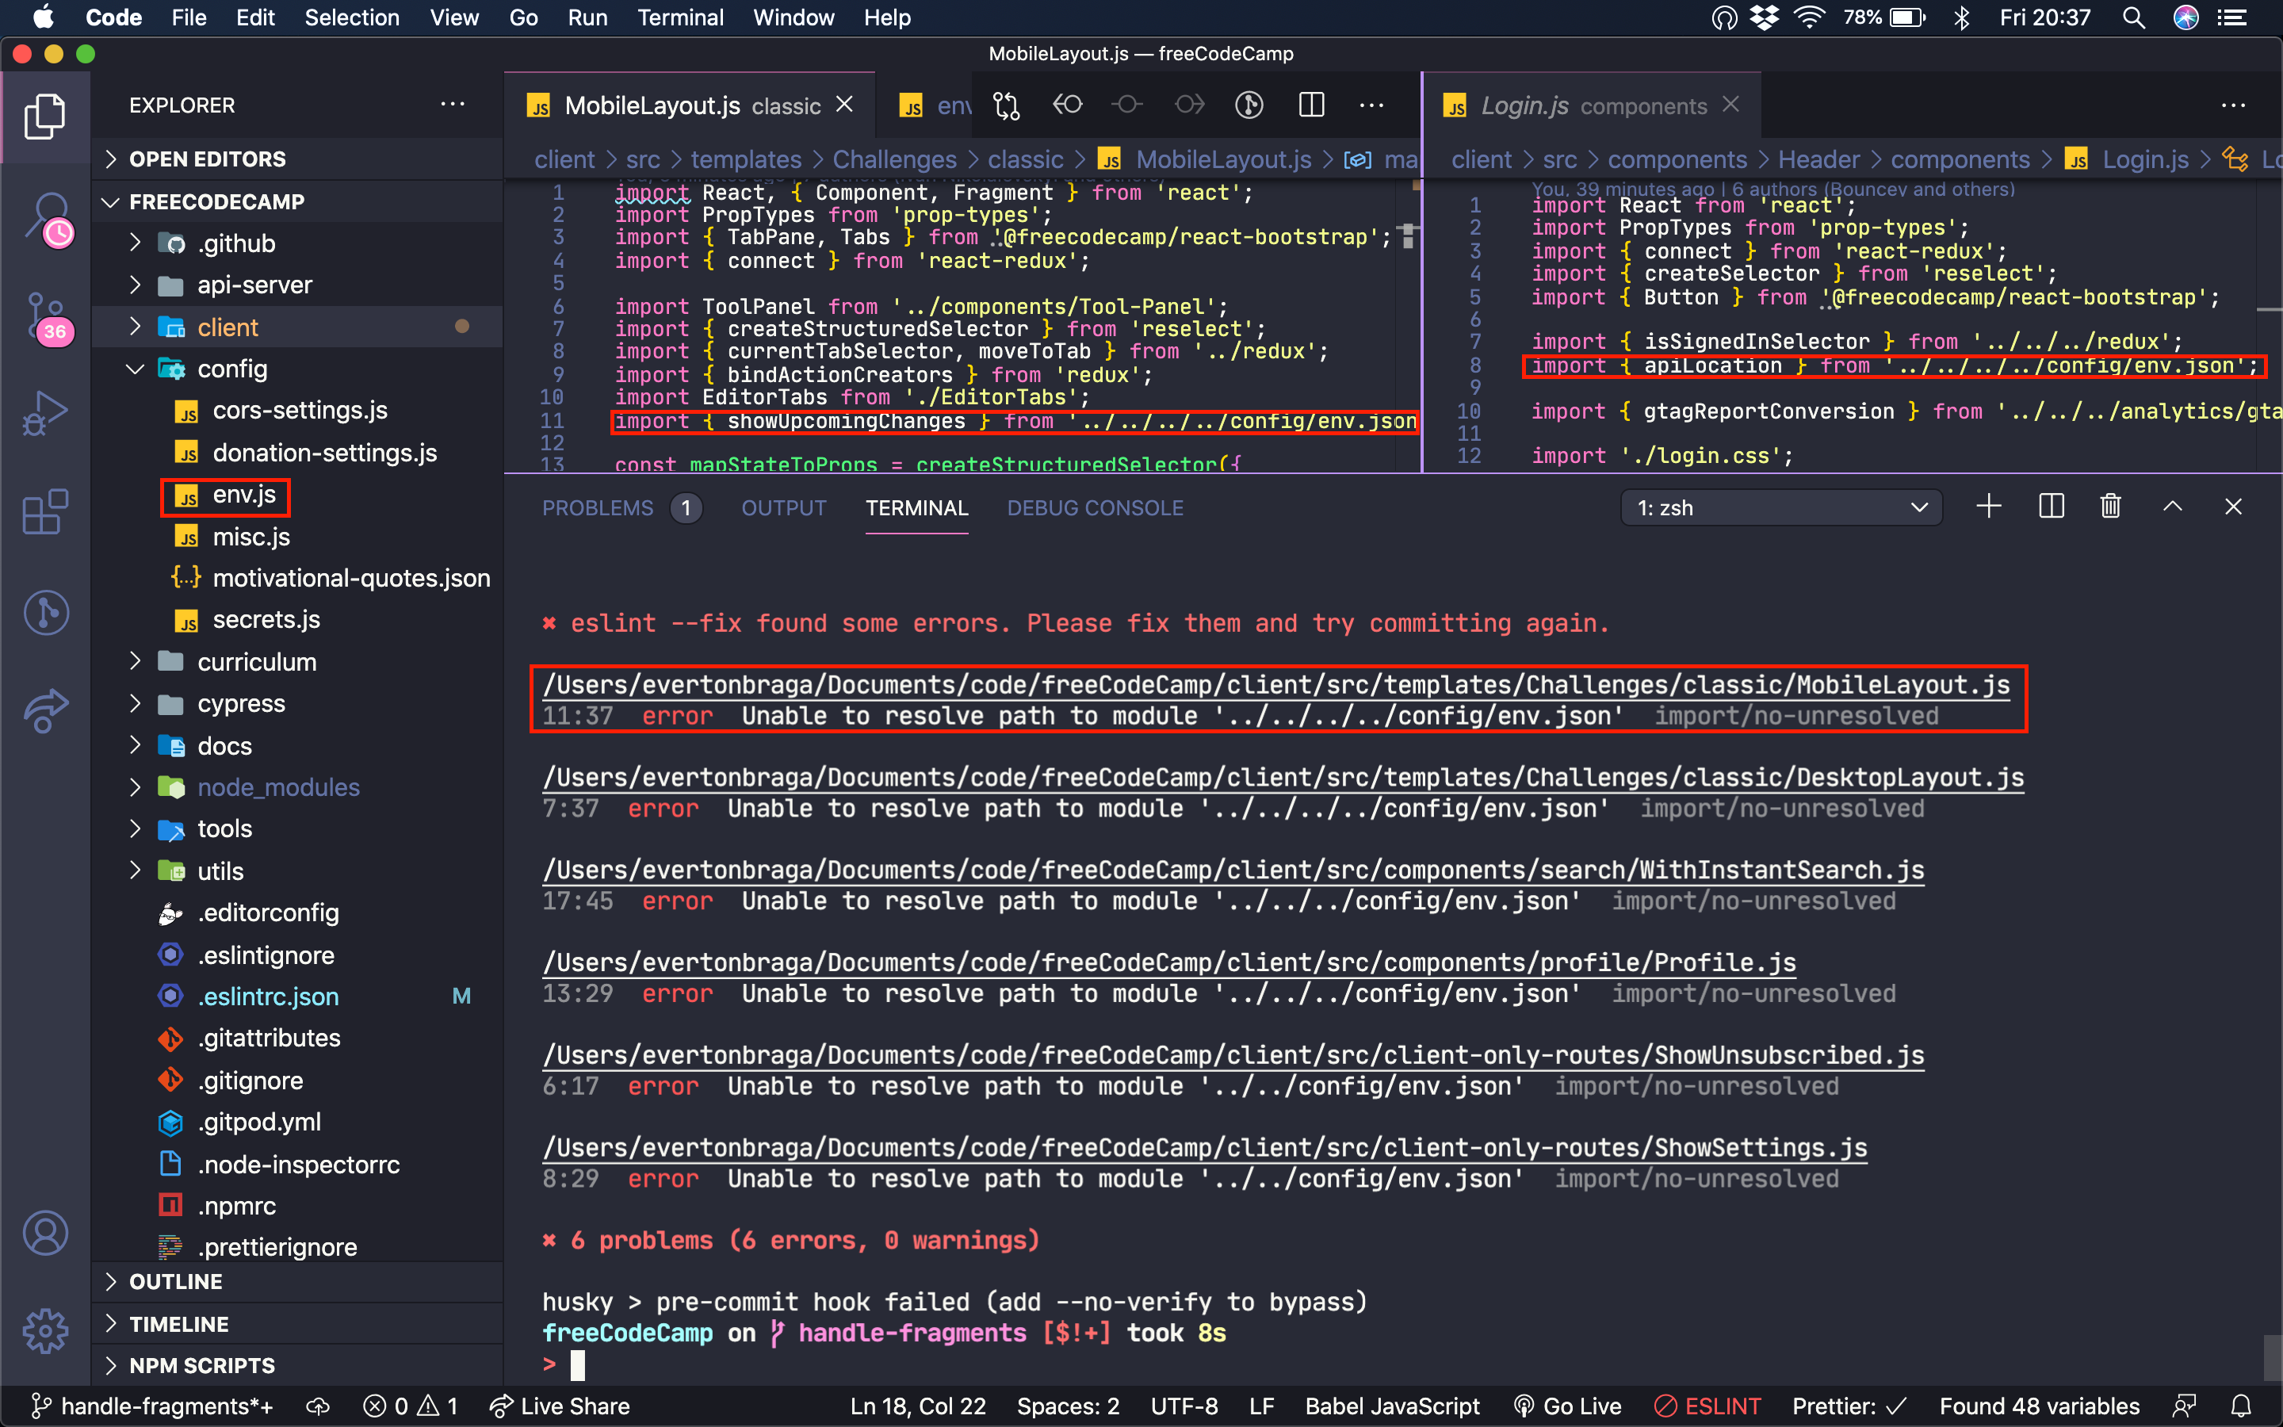
Task: Click the Manage gear icon
Action: coord(45,1331)
